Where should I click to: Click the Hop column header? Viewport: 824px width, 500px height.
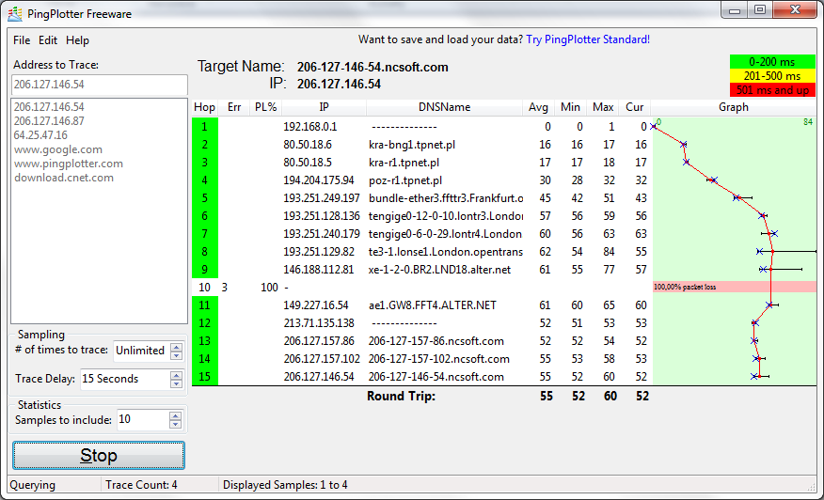[204, 107]
